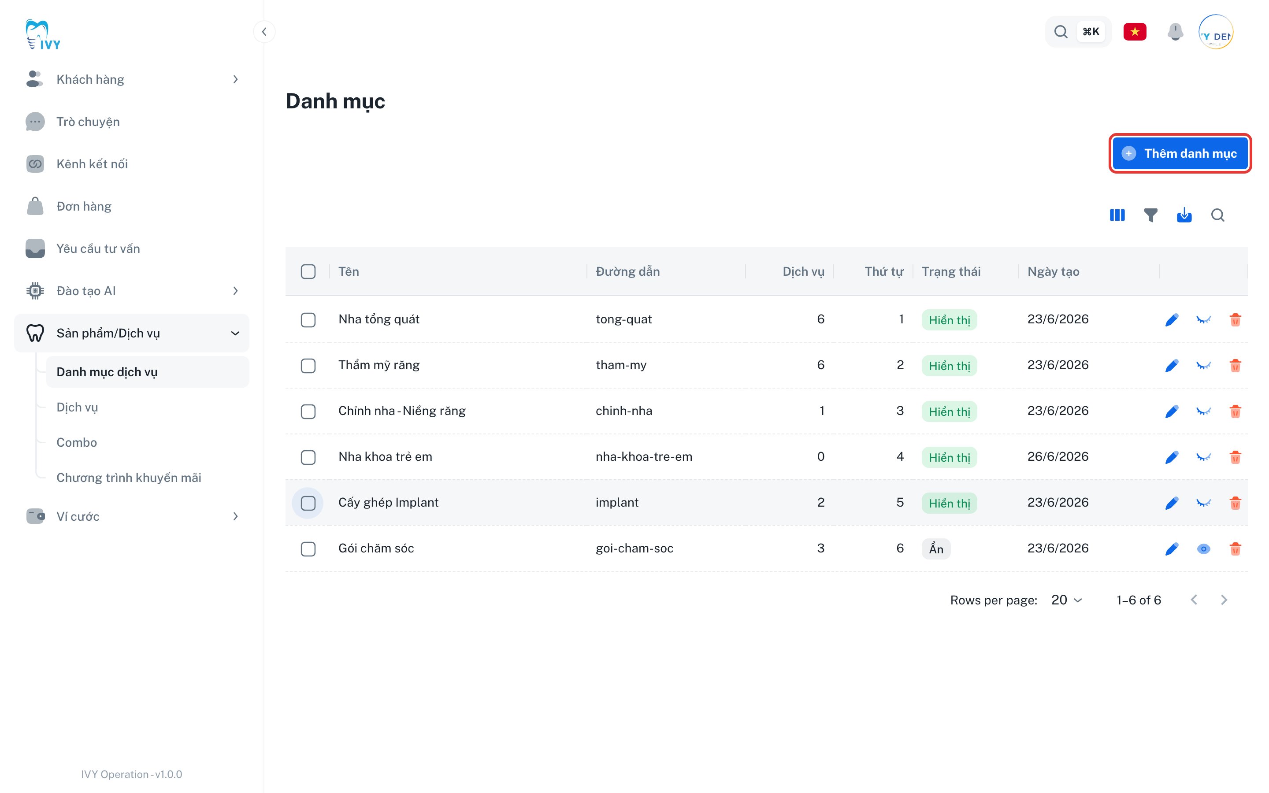The image size is (1269, 793).
Task: Collapse the Sản phẩm/Dịch vụ menu
Action: (x=132, y=333)
